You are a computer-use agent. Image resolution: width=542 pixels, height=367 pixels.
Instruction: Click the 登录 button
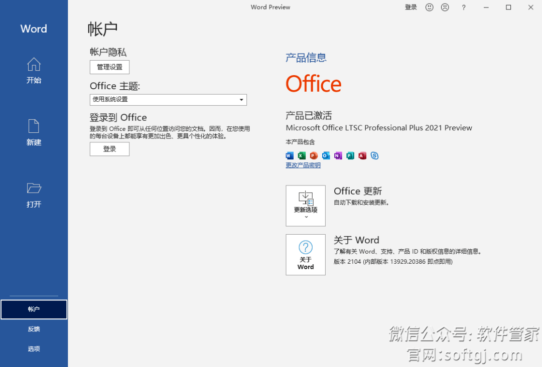pyautogui.click(x=109, y=149)
